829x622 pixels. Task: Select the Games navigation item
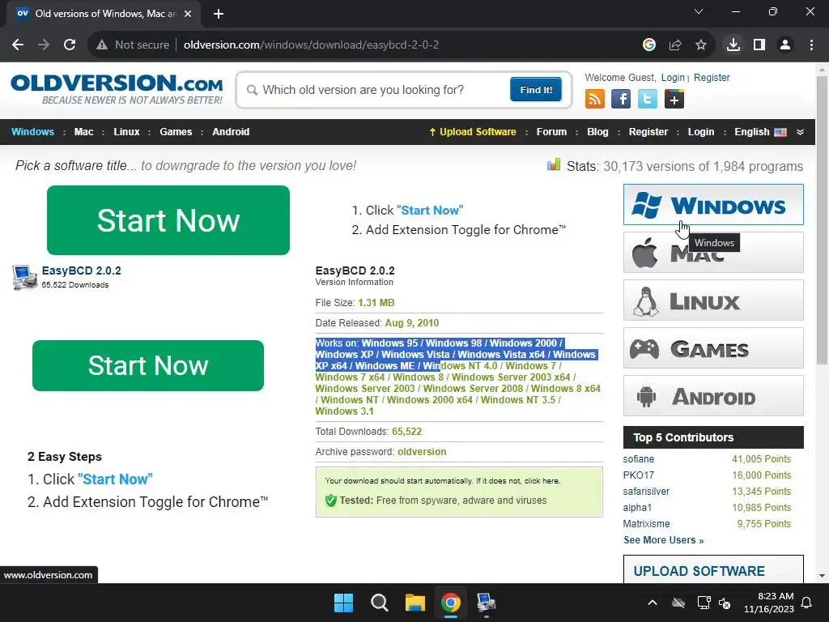point(176,132)
